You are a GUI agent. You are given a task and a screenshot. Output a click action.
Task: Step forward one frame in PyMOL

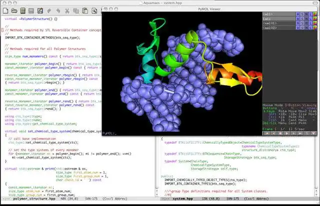coord(293,133)
